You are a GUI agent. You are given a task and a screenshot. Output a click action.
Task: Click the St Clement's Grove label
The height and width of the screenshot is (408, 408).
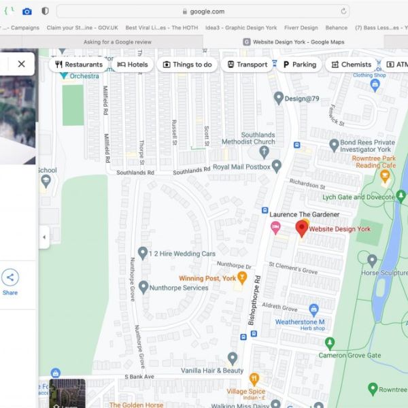(x=293, y=268)
